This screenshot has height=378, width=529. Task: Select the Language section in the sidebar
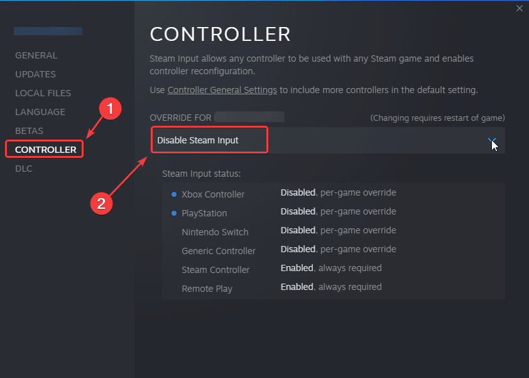click(40, 112)
